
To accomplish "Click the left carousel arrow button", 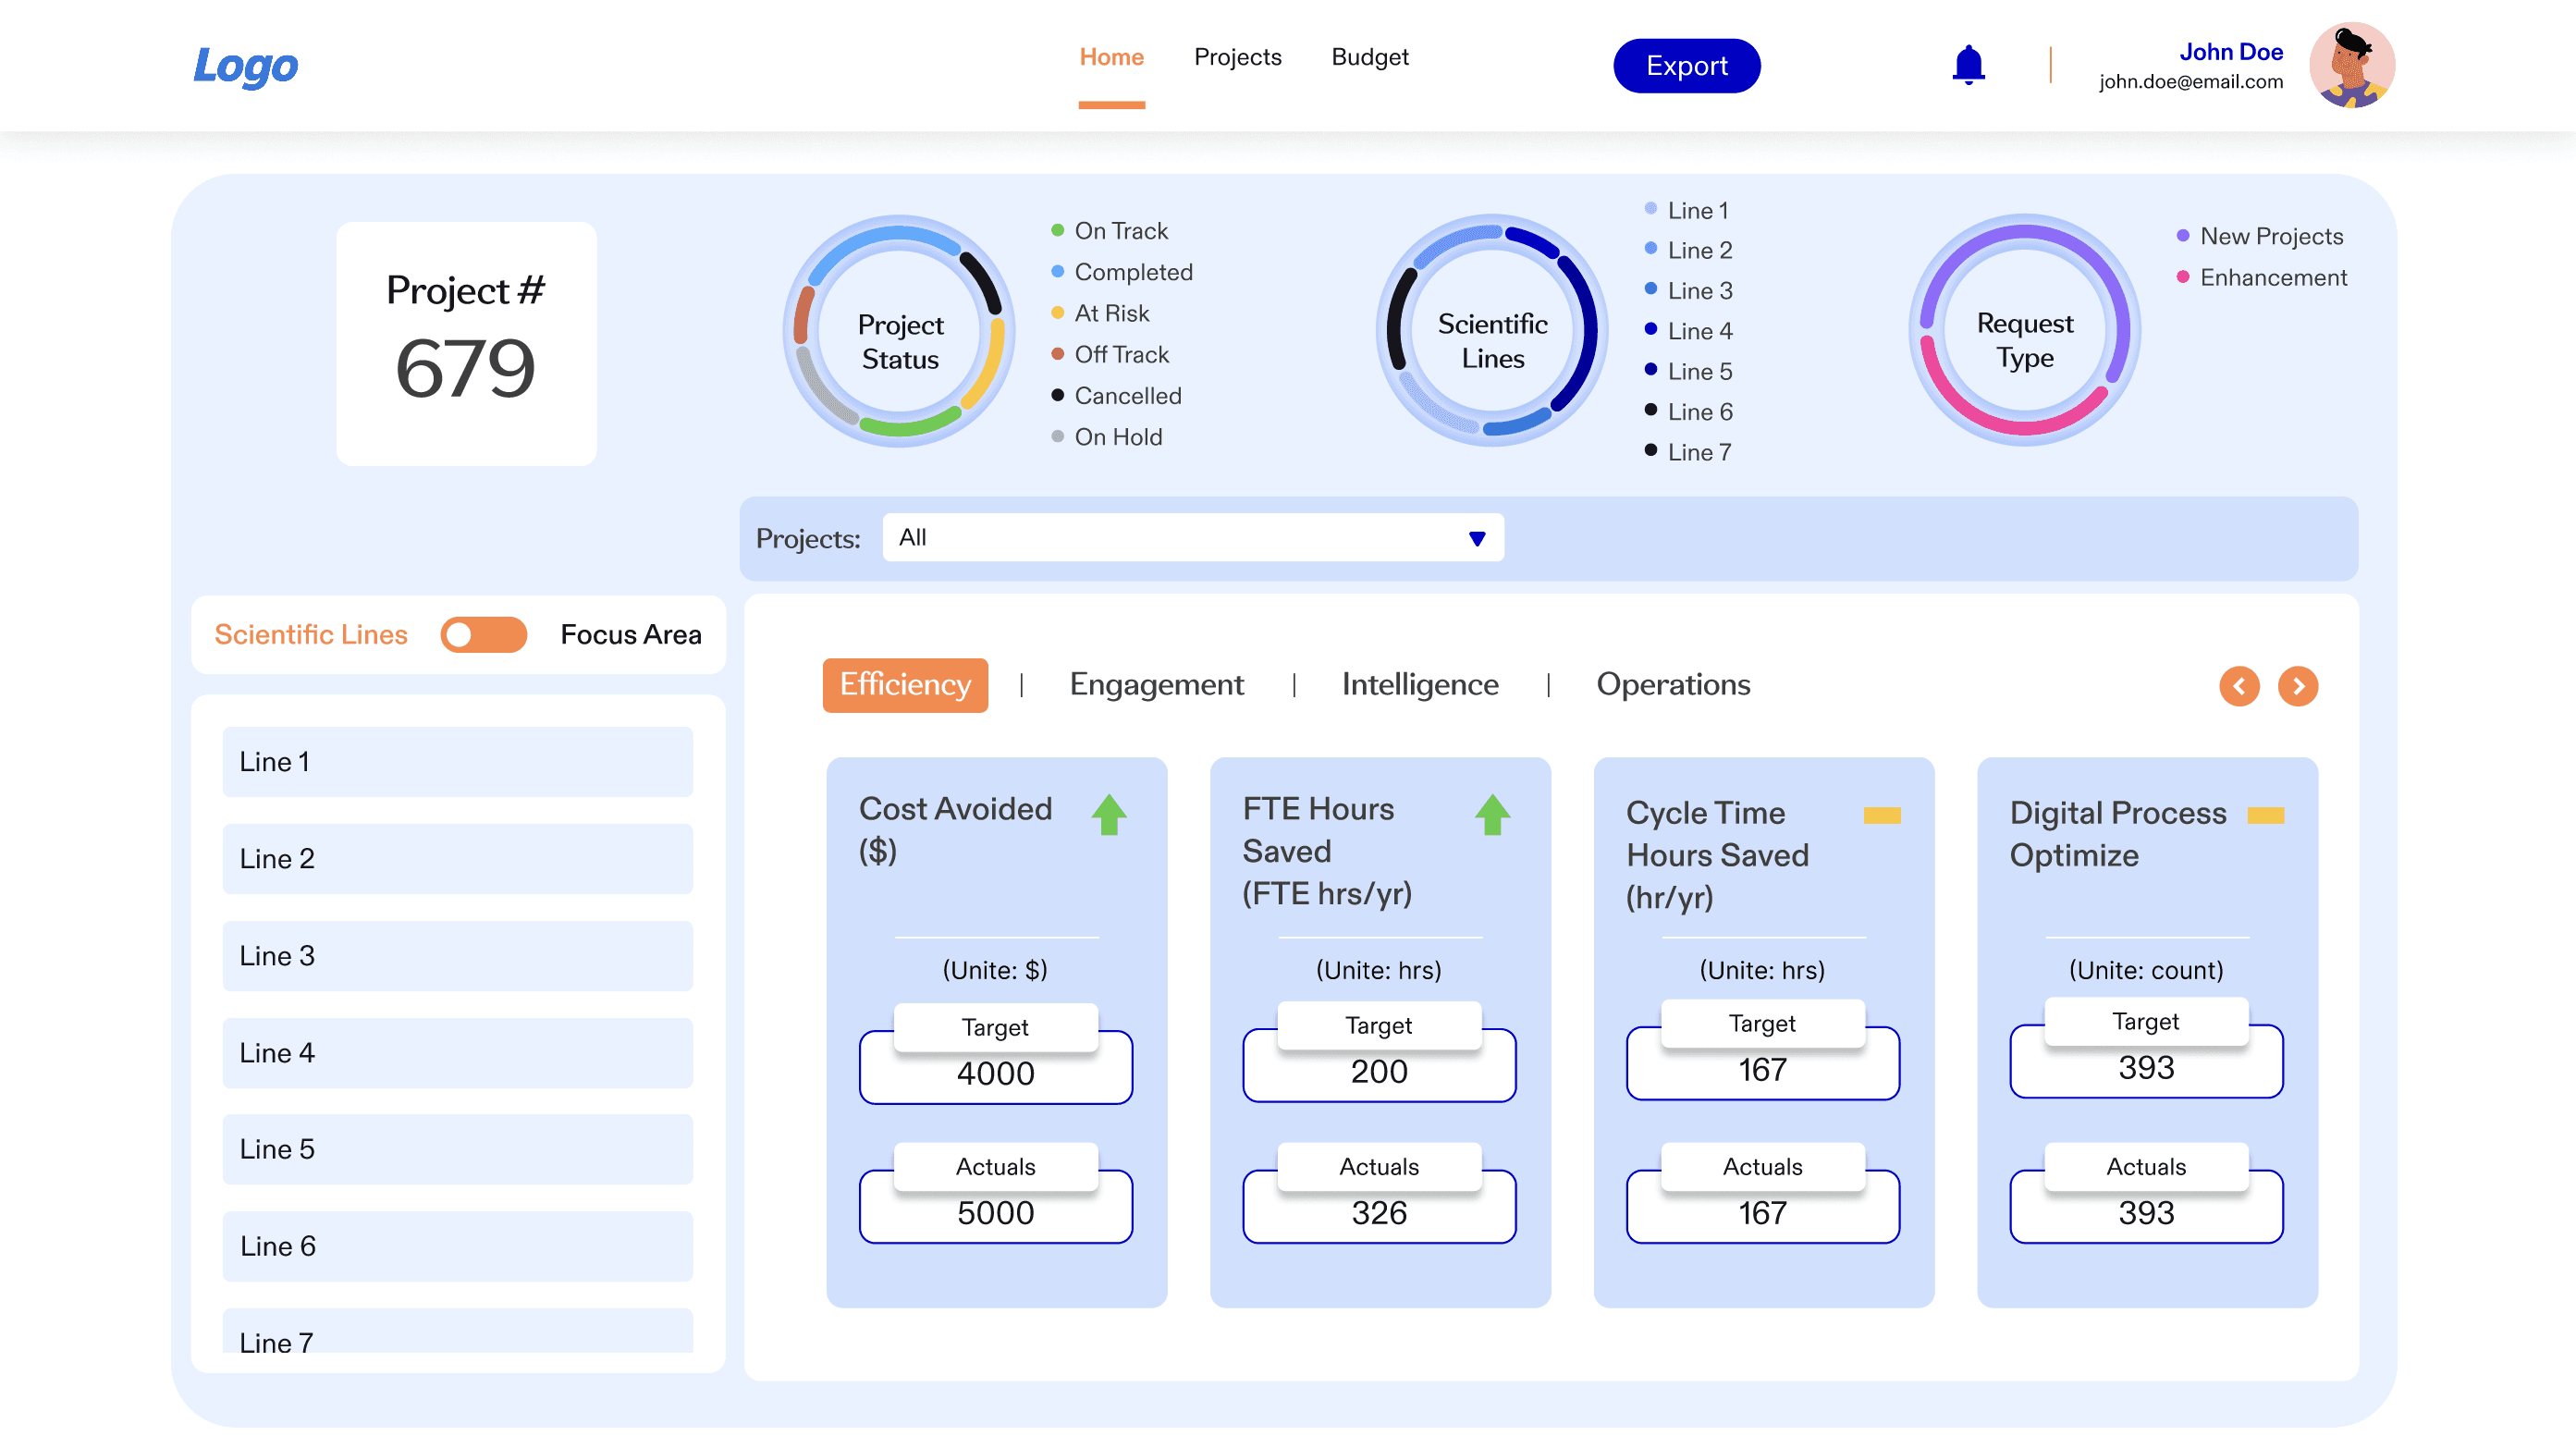I will (2239, 686).
